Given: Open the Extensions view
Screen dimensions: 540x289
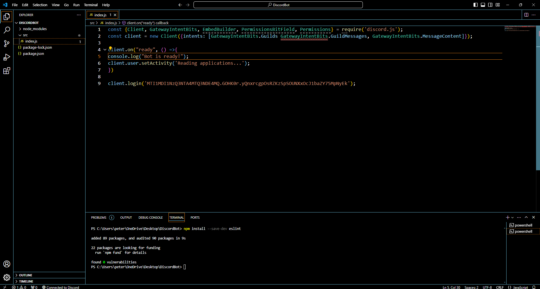Looking at the screenshot, I should pos(7,71).
